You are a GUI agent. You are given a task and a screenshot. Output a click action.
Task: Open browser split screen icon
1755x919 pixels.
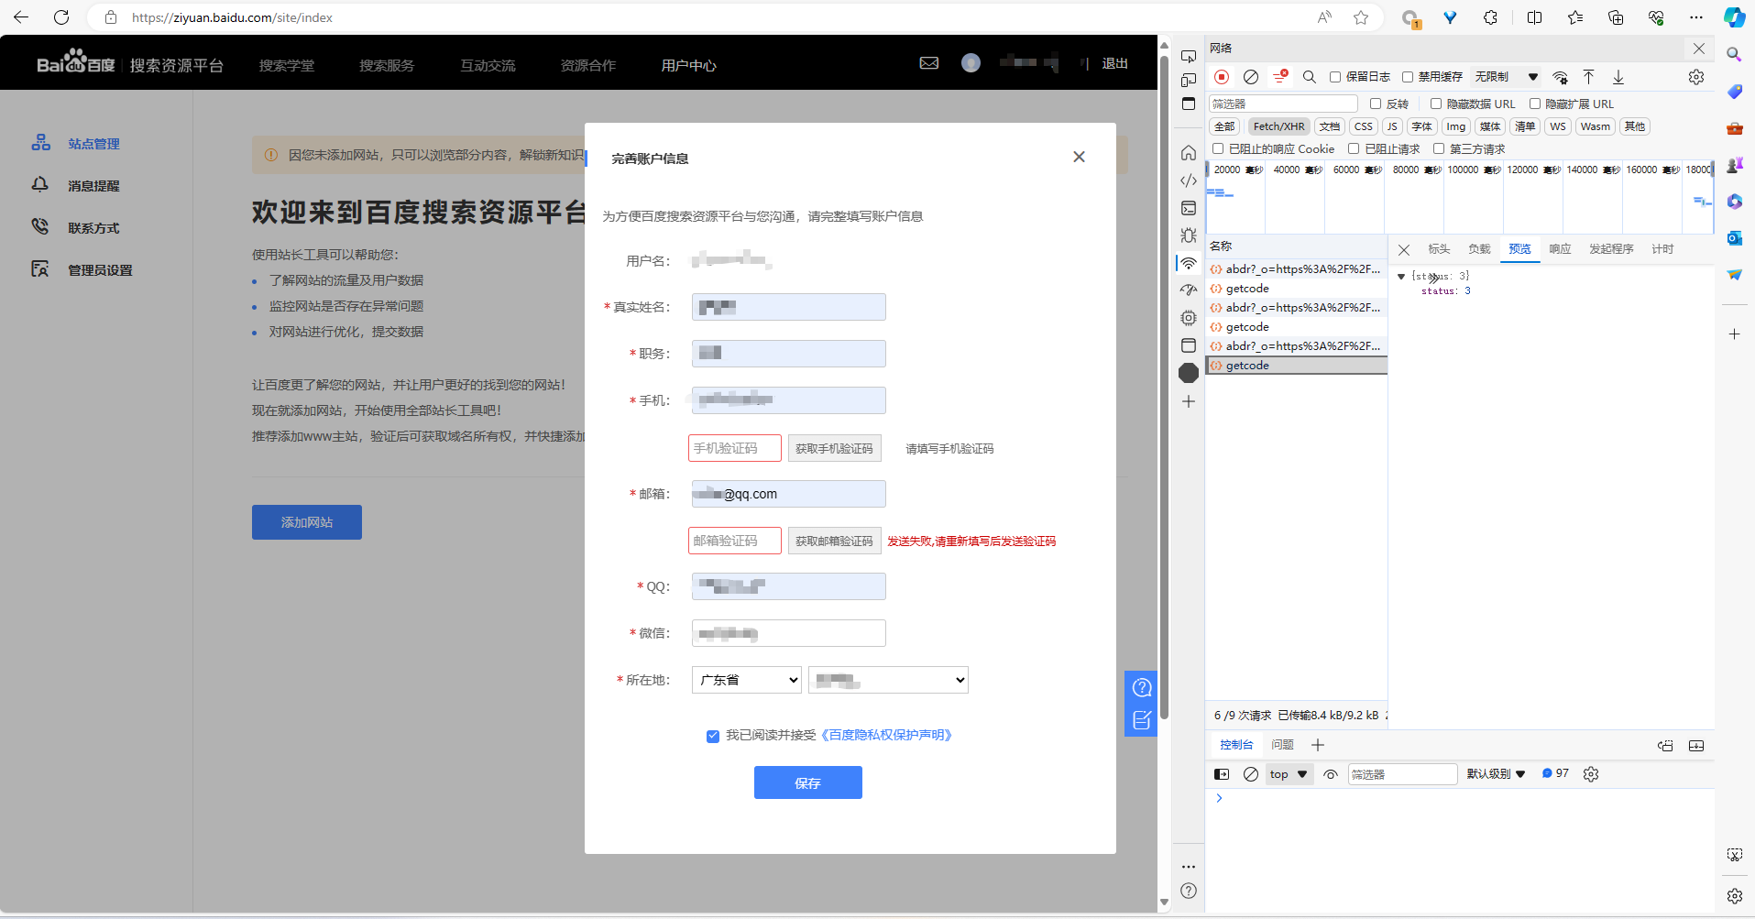tap(1534, 17)
